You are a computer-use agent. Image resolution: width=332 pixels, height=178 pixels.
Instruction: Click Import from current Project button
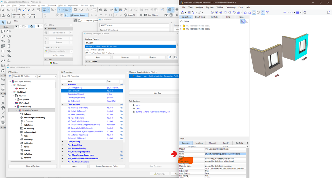tap(107, 166)
